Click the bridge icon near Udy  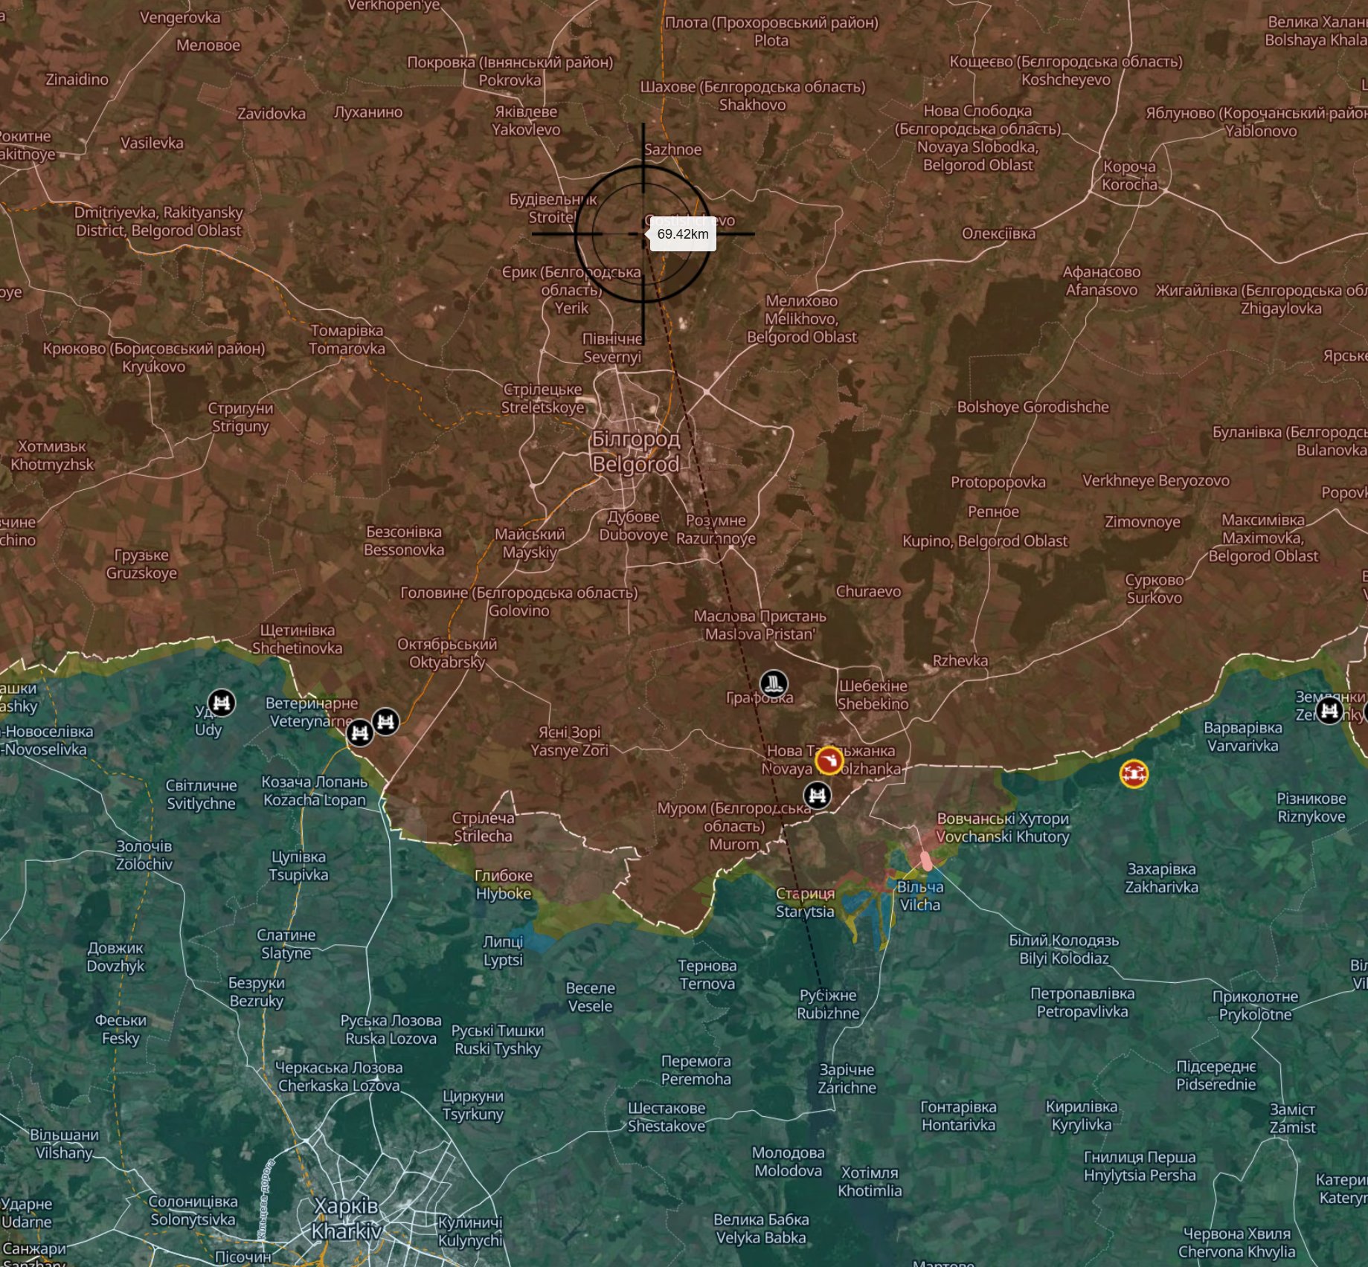[x=221, y=703]
